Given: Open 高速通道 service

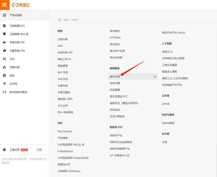Looking at the screenshot, I should coord(62,66).
